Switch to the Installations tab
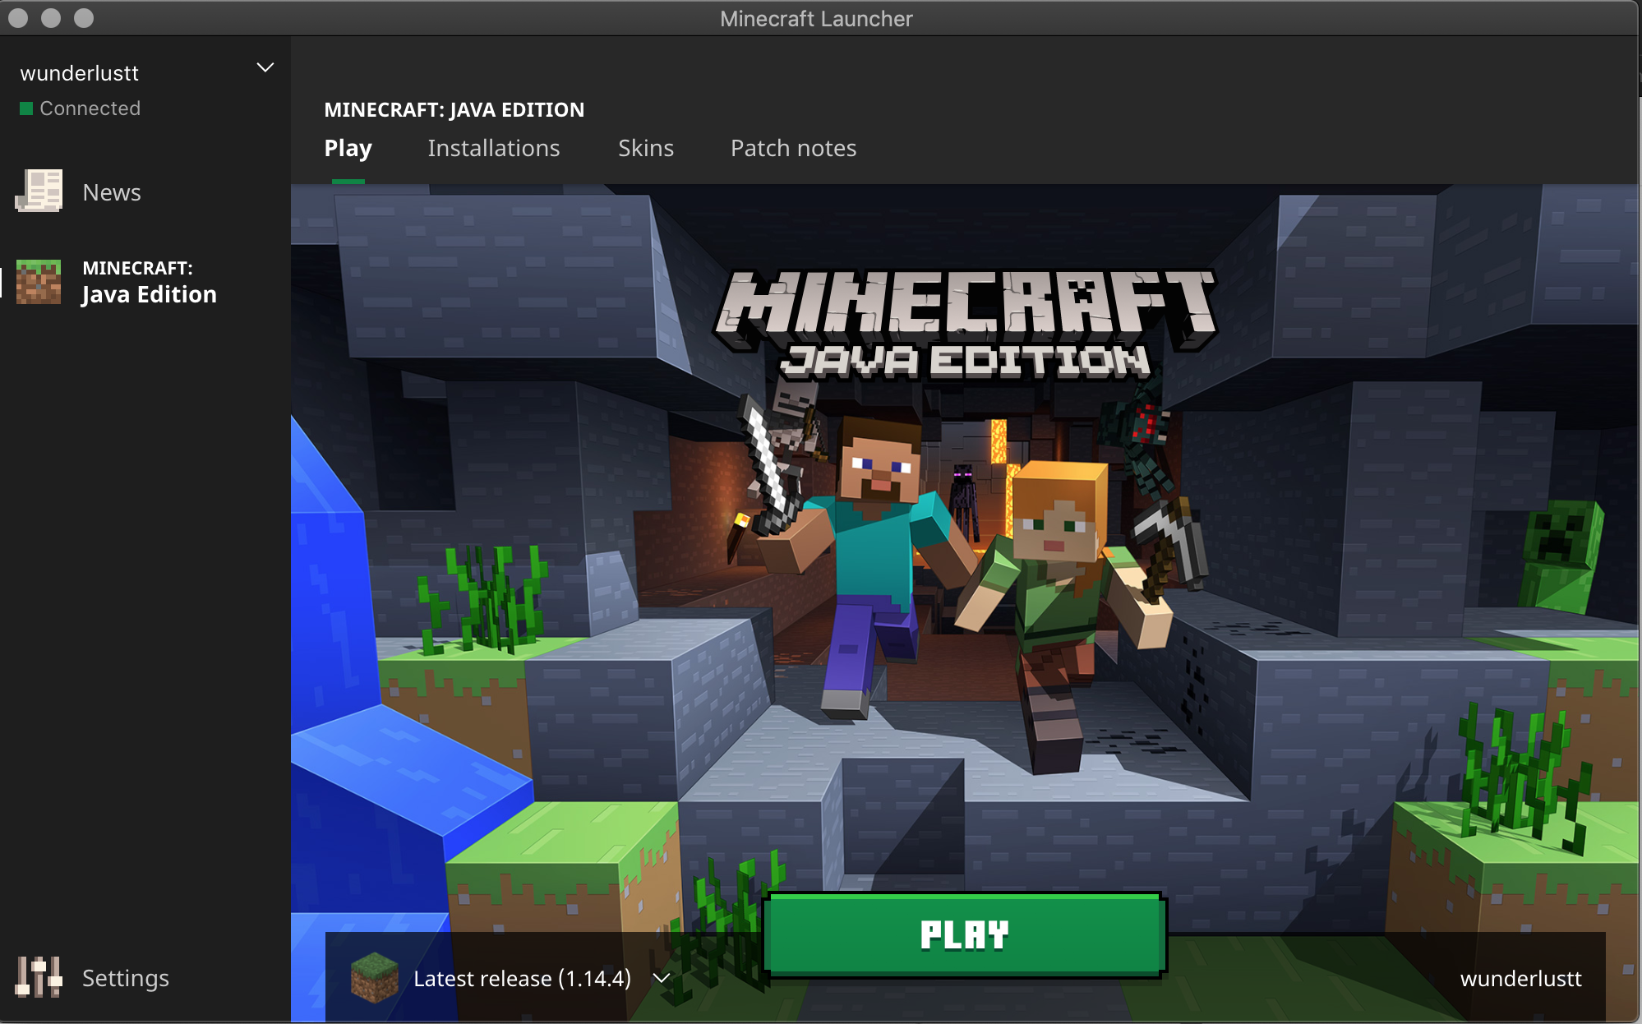The width and height of the screenshot is (1642, 1024). (493, 148)
